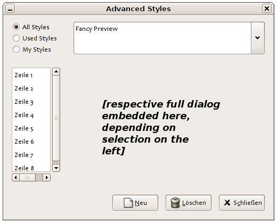
Task: Click the Löschen button label
Action: 194,203
